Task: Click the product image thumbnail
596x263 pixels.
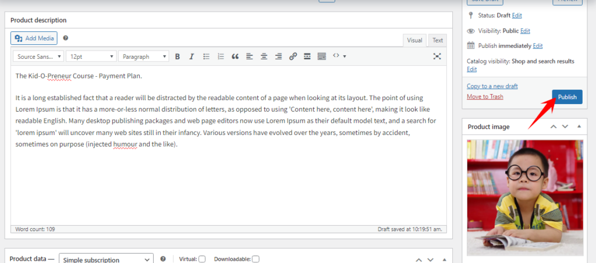Action: [x=525, y=197]
